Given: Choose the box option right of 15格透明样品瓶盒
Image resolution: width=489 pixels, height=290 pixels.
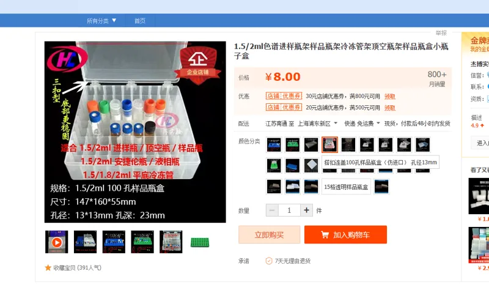Looking at the screenshot, I should (x=381, y=187).
